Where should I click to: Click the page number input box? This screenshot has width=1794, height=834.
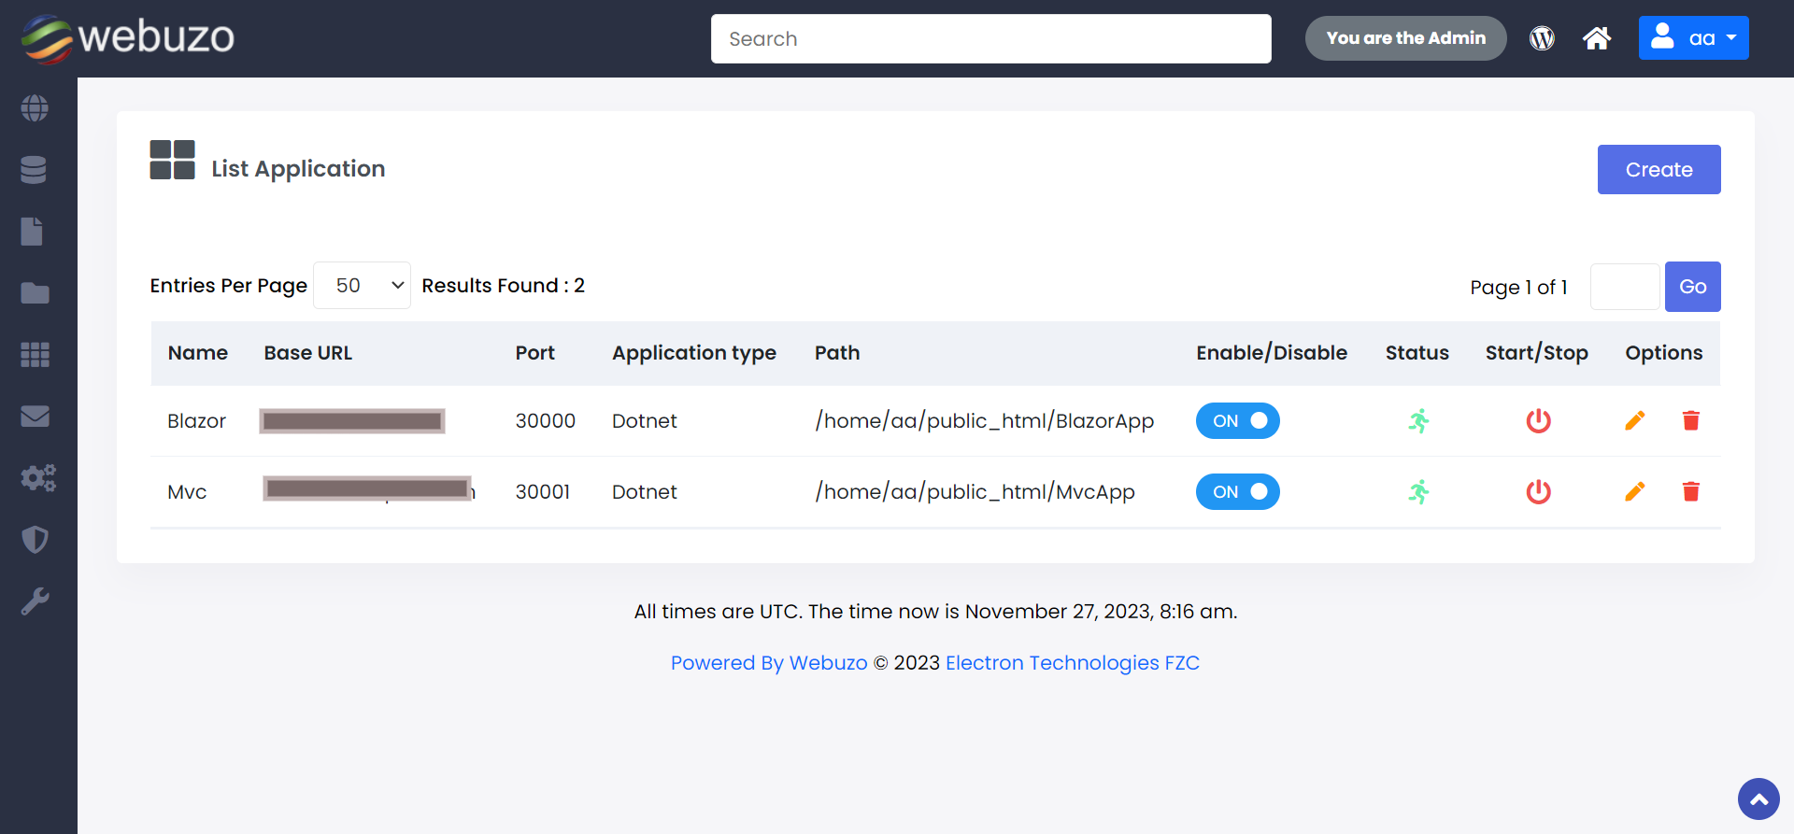1624,287
